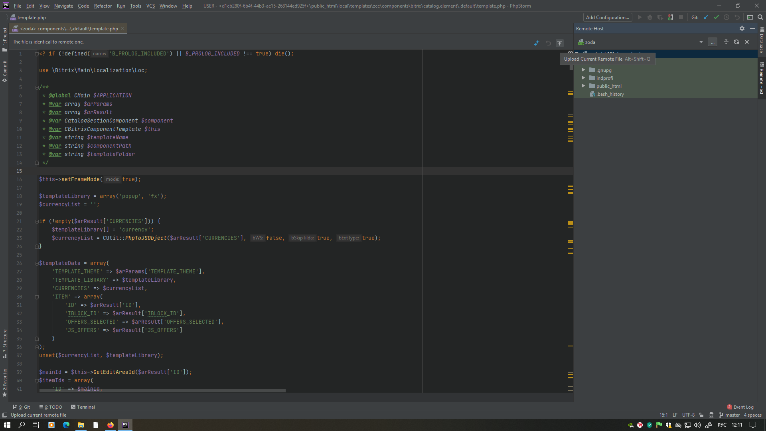The image size is (766, 431).
Task: Close the template.php editor tab
Action: tap(123, 28)
